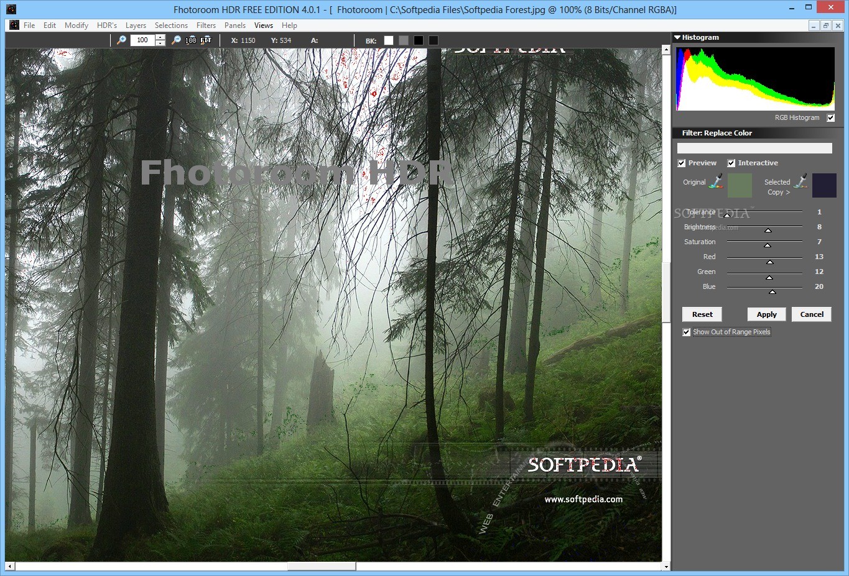Minimize the inner document window

tap(814, 25)
